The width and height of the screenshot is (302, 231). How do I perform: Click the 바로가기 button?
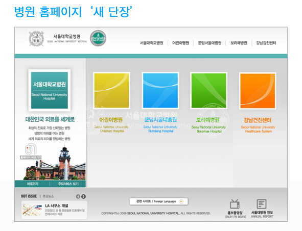coord(33,184)
